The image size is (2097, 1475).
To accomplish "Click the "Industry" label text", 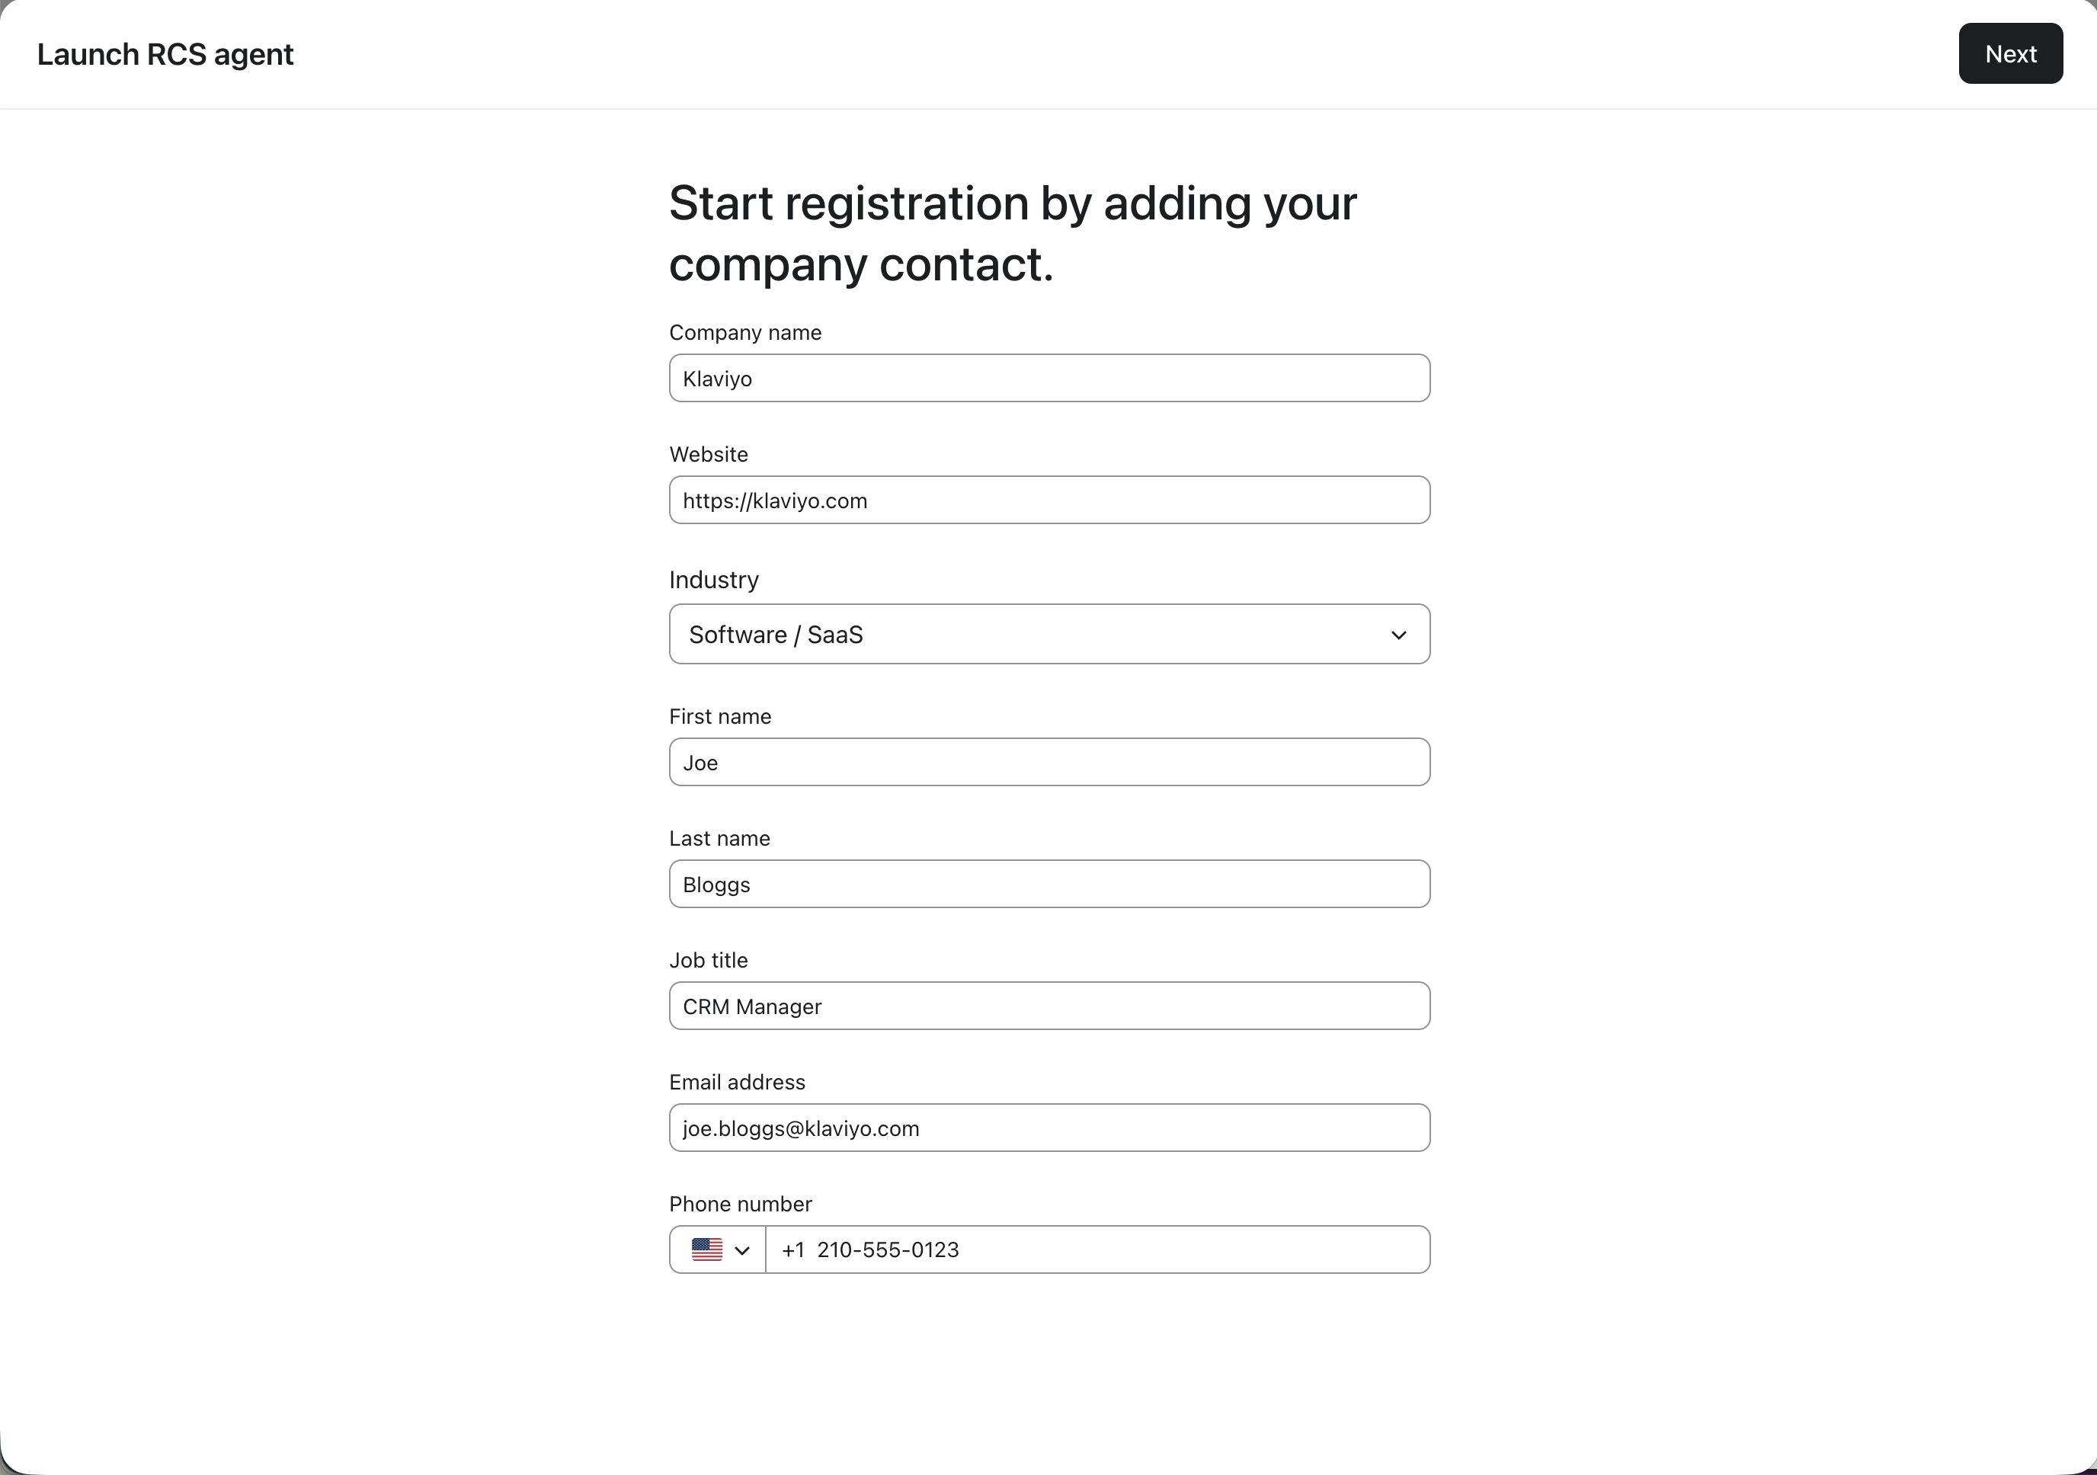I will 713,580.
